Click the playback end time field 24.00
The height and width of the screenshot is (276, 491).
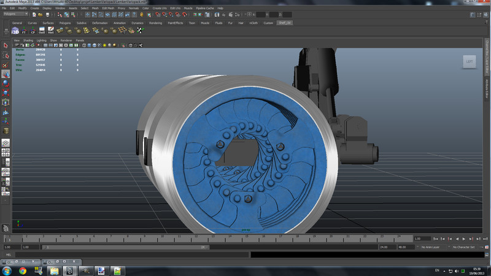pyautogui.click(x=387, y=247)
